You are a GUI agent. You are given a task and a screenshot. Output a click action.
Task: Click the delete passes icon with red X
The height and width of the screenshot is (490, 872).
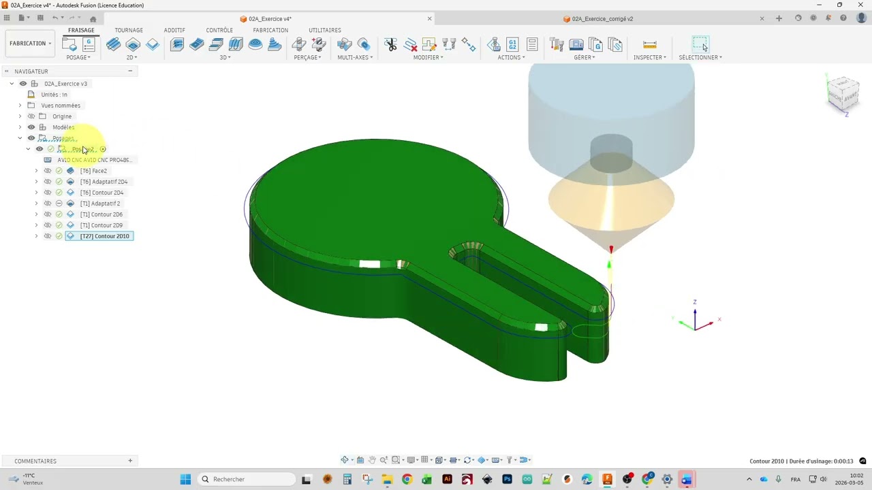pos(410,44)
